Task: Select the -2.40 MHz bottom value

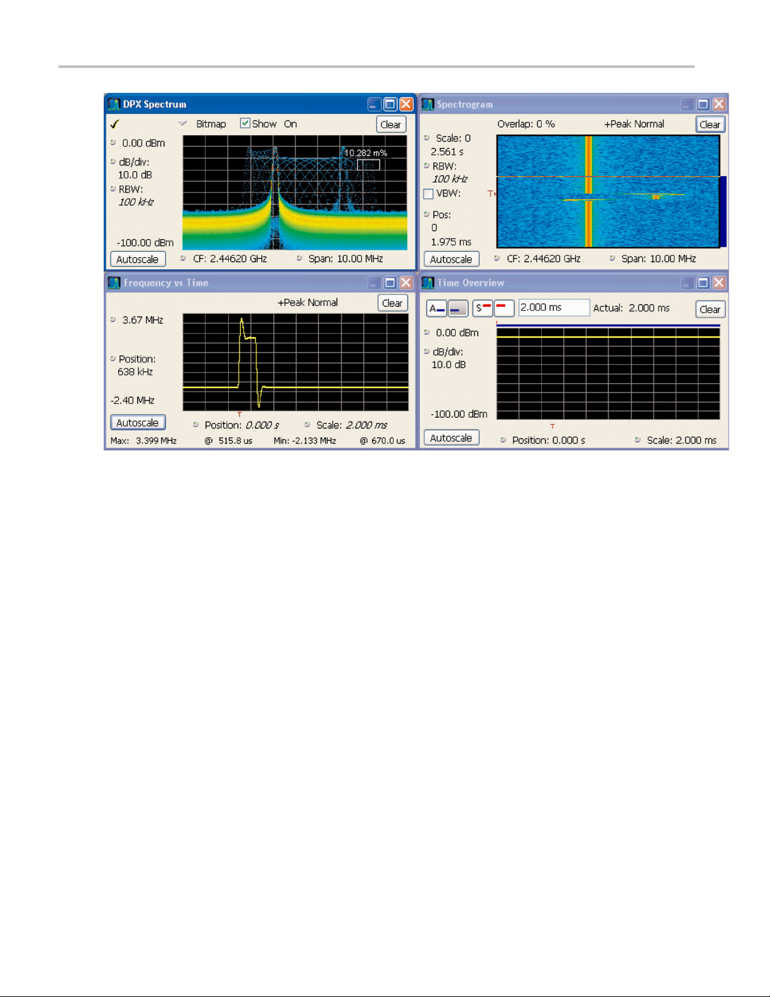Action: [133, 400]
